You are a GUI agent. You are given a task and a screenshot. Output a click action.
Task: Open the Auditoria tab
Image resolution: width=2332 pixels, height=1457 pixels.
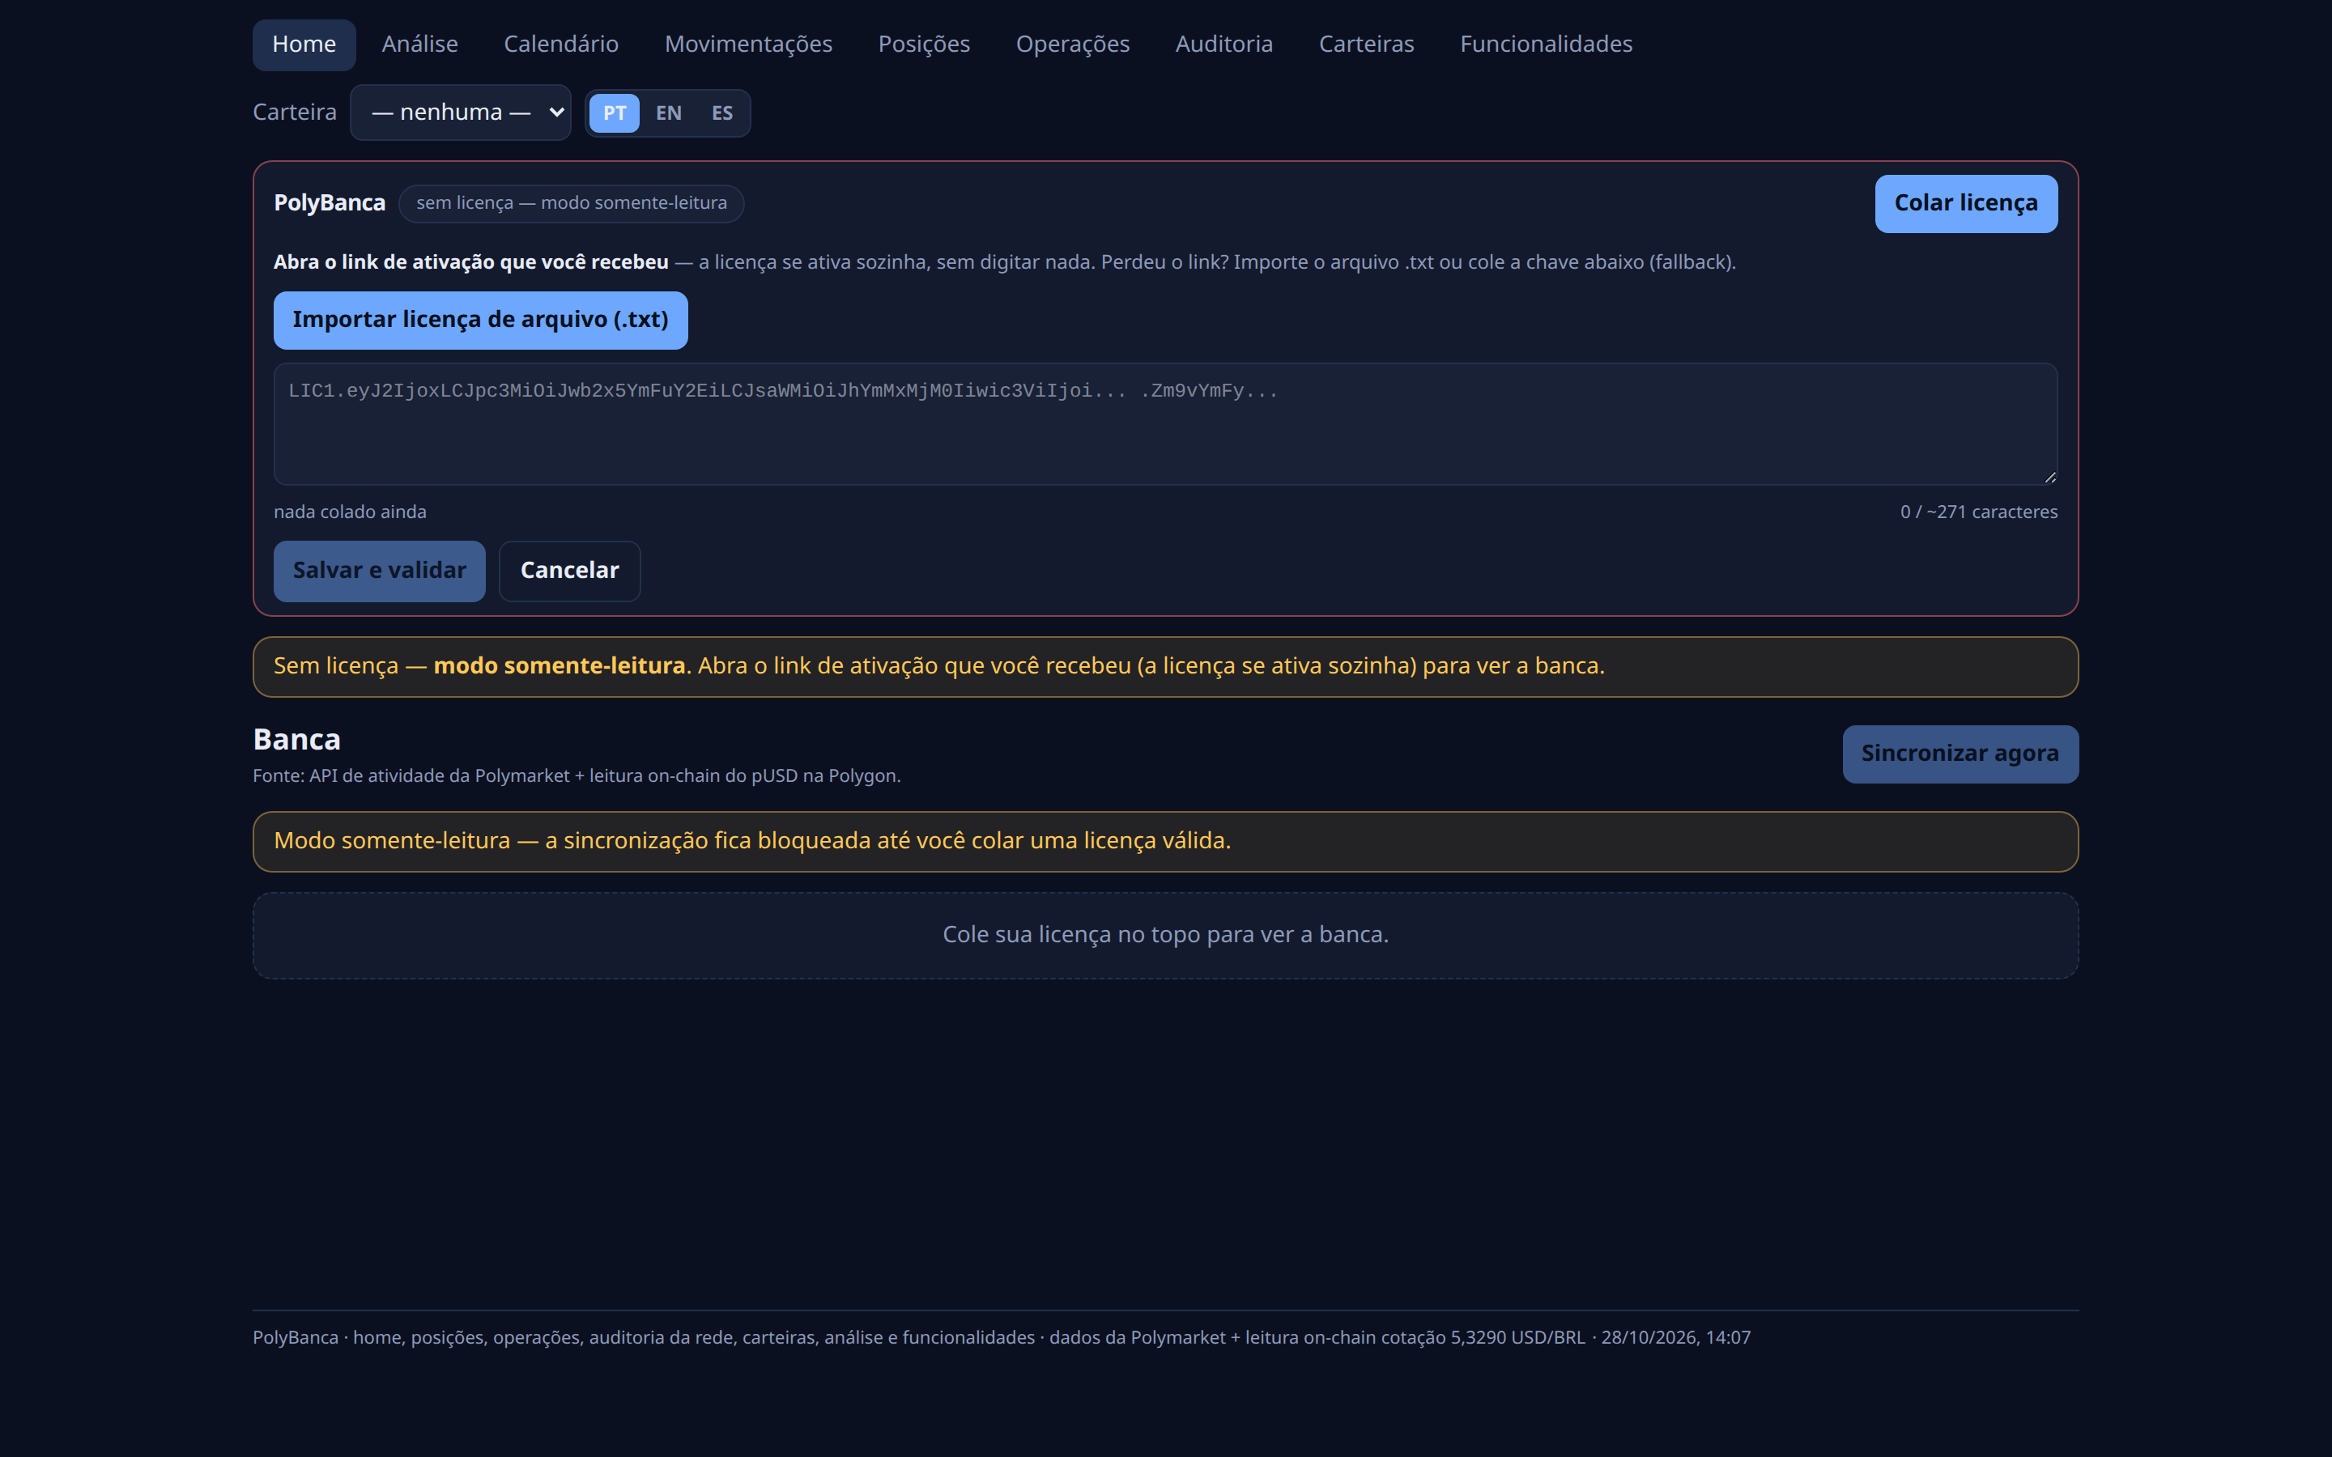coord(1223,45)
